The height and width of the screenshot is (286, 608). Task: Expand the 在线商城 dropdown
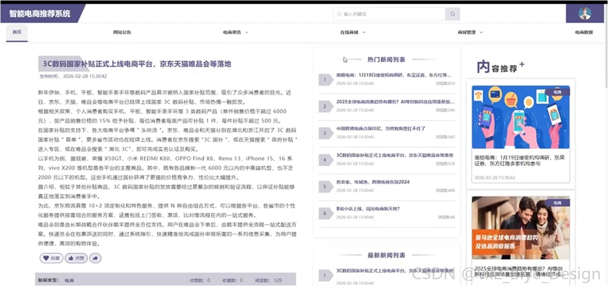point(353,33)
